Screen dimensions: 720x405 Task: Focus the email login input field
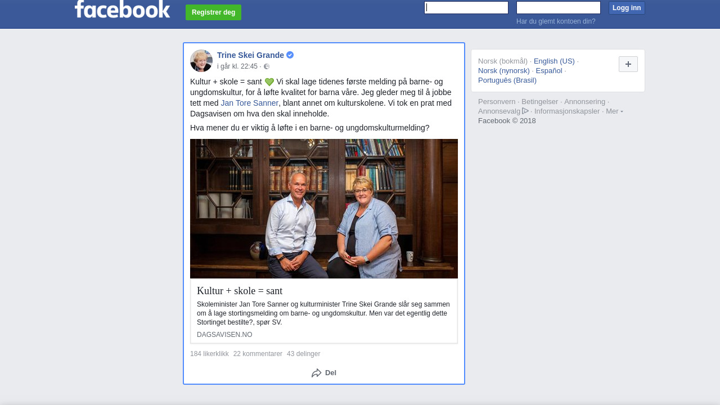pyautogui.click(x=466, y=7)
